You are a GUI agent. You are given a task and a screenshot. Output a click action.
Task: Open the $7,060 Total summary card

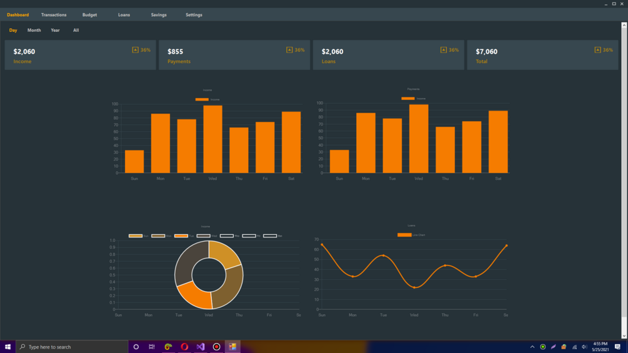(542, 55)
